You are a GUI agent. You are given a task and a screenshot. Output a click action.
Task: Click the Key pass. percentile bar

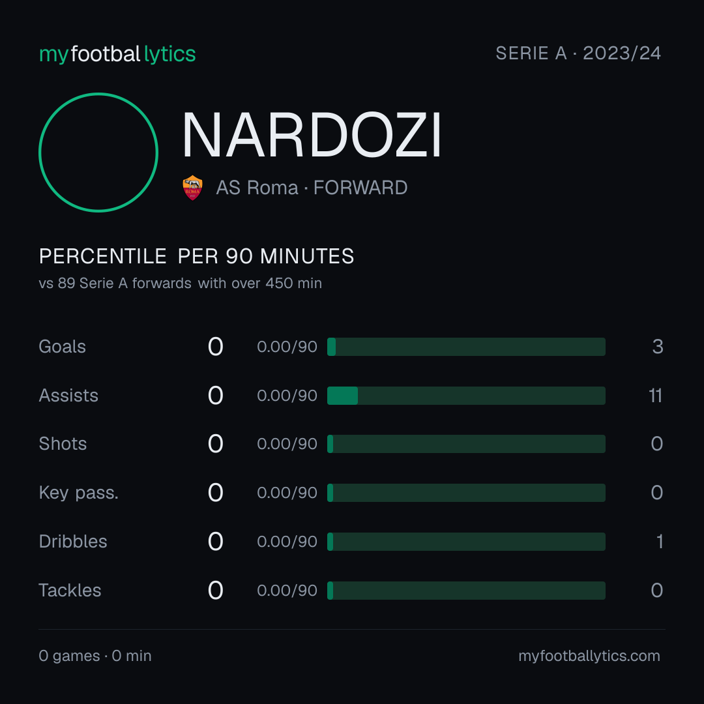pos(466,493)
